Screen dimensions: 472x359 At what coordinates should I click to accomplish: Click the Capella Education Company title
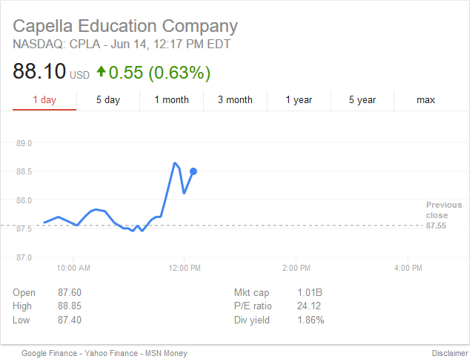(125, 26)
